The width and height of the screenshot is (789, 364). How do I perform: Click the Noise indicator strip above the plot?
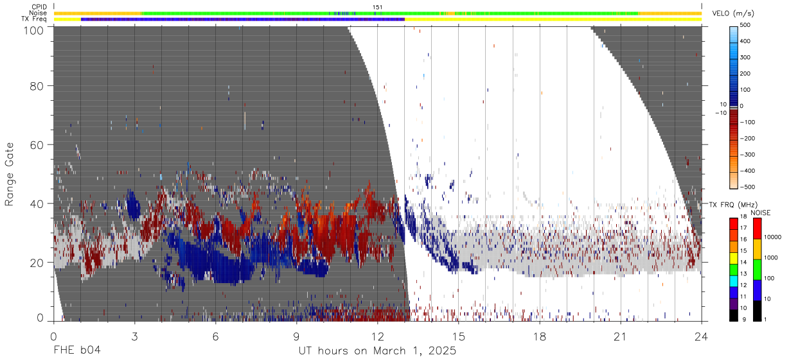pyautogui.click(x=378, y=13)
